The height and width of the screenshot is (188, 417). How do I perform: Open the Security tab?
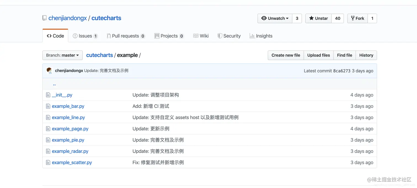[x=229, y=36]
